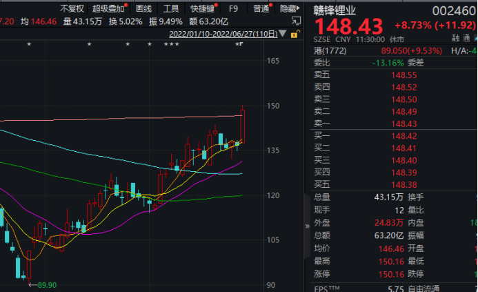Click the first star marker above chart
478x292 pixels.
28,45
